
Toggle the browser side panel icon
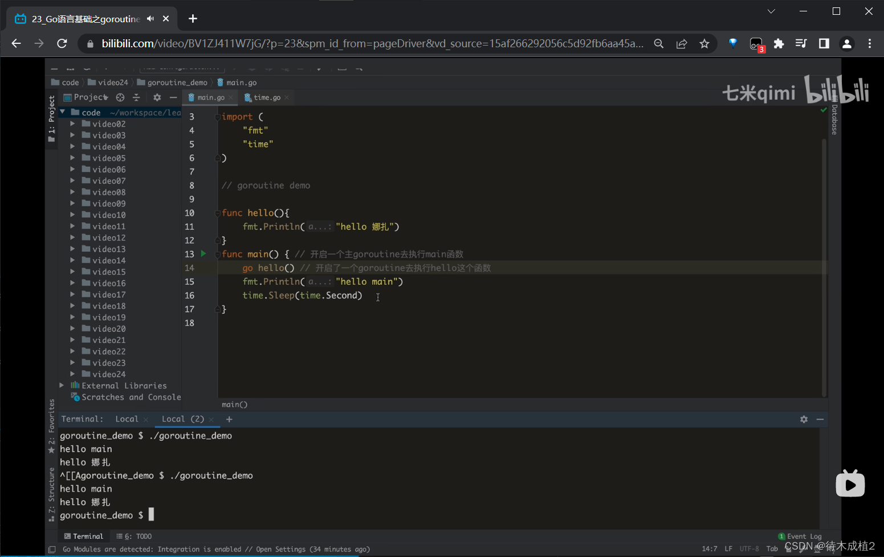(824, 43)
